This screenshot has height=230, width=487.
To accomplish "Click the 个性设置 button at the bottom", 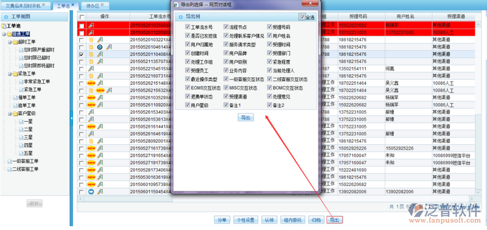I will point(246,220).
